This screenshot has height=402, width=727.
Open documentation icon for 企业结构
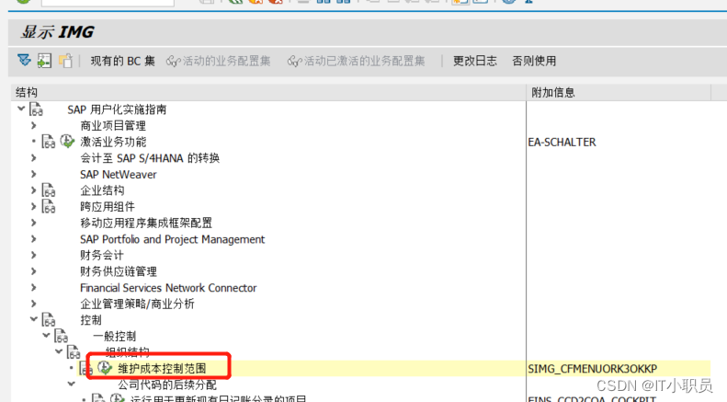(x=49, y=190)
